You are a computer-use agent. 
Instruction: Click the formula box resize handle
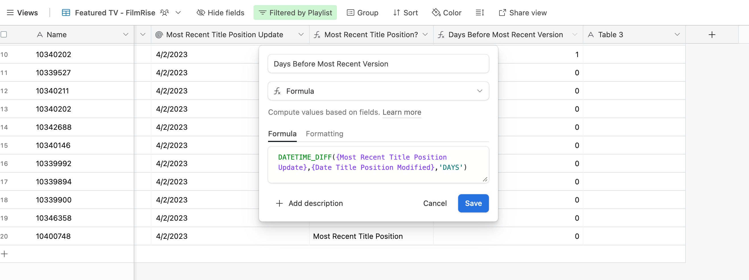(485, 179)
